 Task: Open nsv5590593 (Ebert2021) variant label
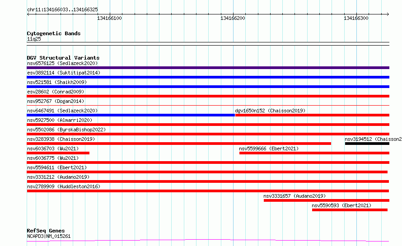pyautogui.click(x=341, y=205)
